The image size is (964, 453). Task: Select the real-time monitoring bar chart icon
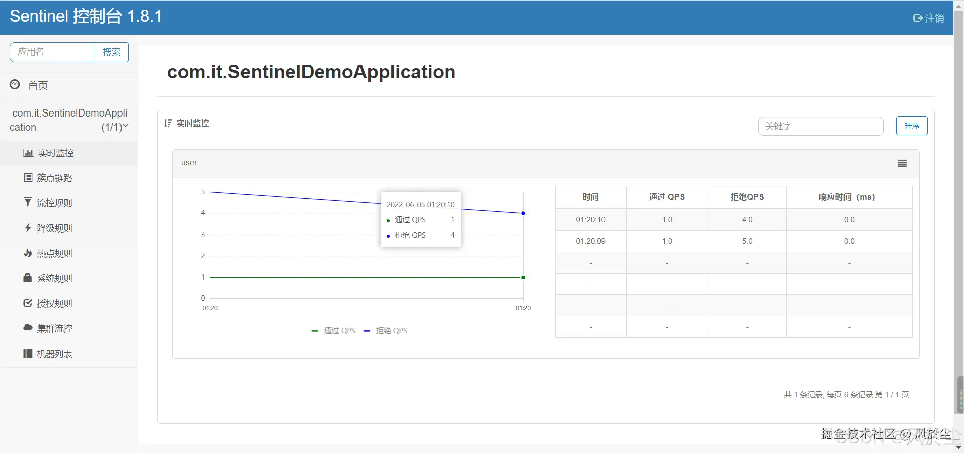(28, 153)
